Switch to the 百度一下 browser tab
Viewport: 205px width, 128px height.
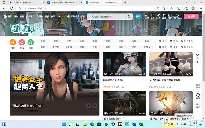click(x=27, y=2)
